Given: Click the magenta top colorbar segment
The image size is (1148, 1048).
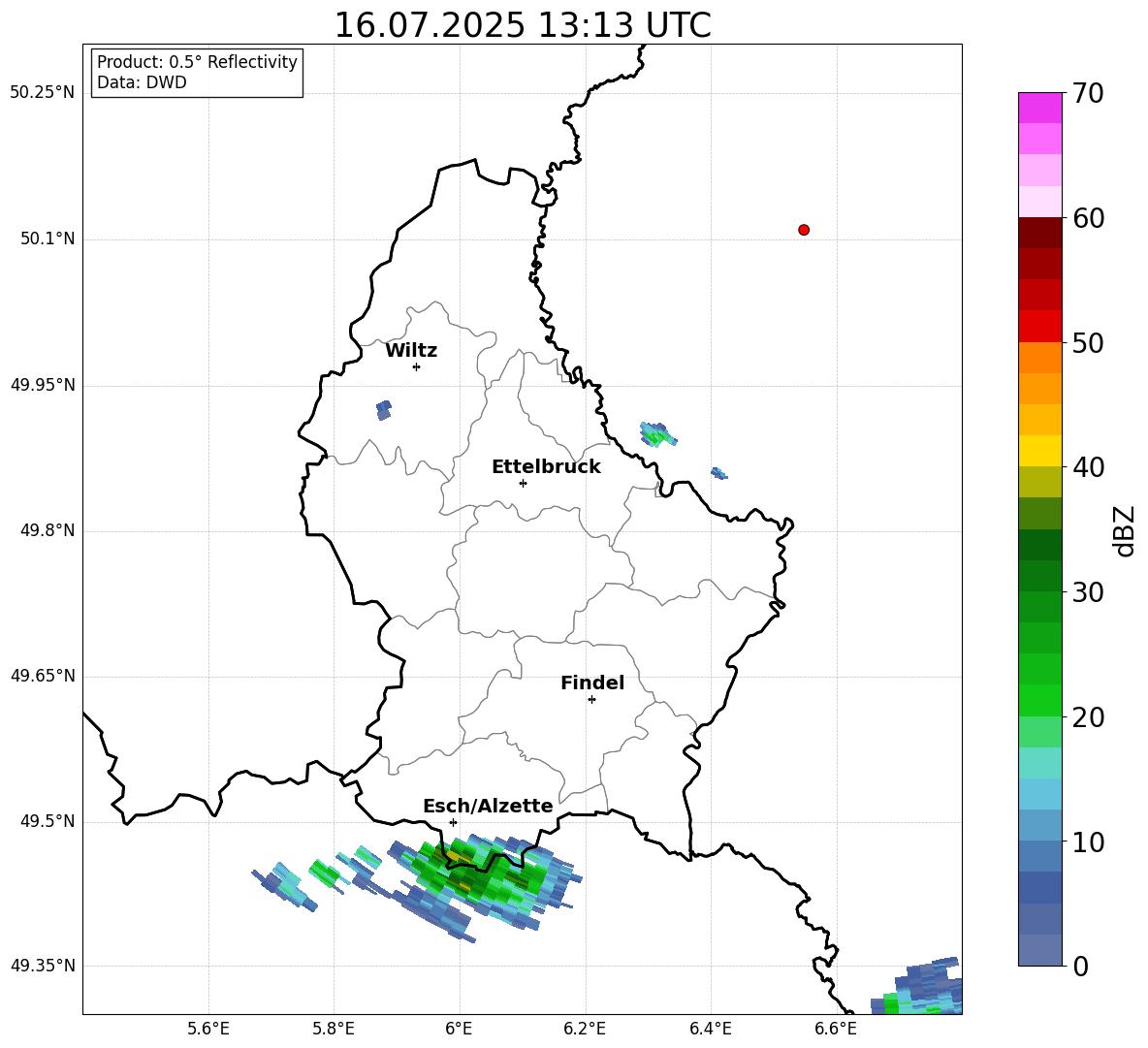Looking at the screenshot, I should coord(1039,108).
